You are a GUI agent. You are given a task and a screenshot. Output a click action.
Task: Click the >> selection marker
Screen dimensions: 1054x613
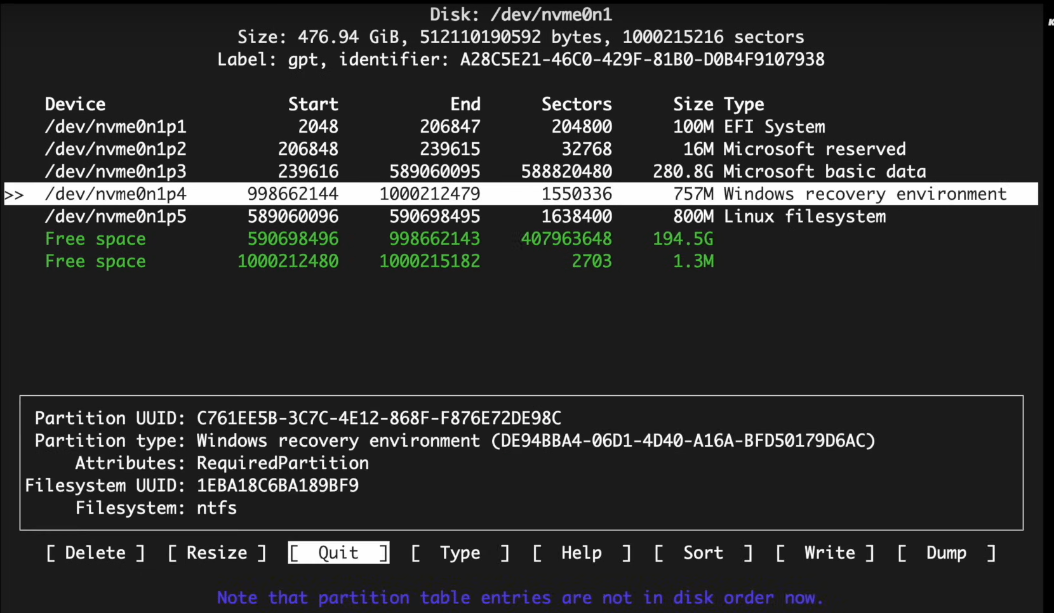14,194
